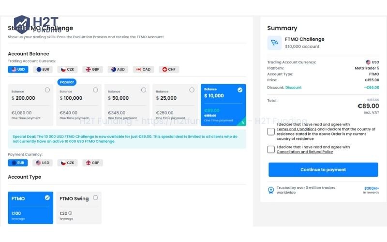This screenshot has width=387, height=242.
Task: Click the H2T Funding logo
Action: click(x=36, y=24)
